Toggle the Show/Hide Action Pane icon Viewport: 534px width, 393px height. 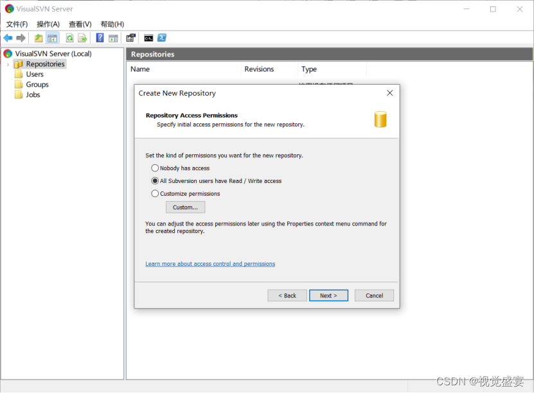[113, 38]
